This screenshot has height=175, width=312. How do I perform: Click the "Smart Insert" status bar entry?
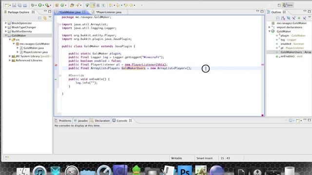[x=205, y=158]
